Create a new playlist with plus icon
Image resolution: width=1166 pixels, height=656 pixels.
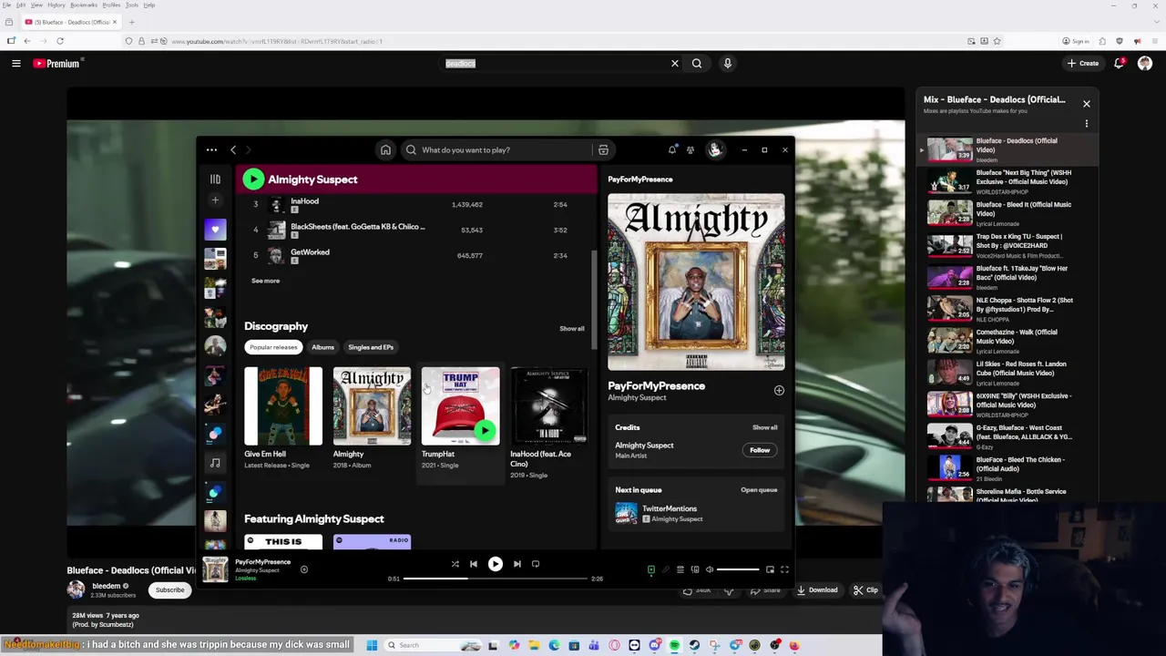pos(215,200)
